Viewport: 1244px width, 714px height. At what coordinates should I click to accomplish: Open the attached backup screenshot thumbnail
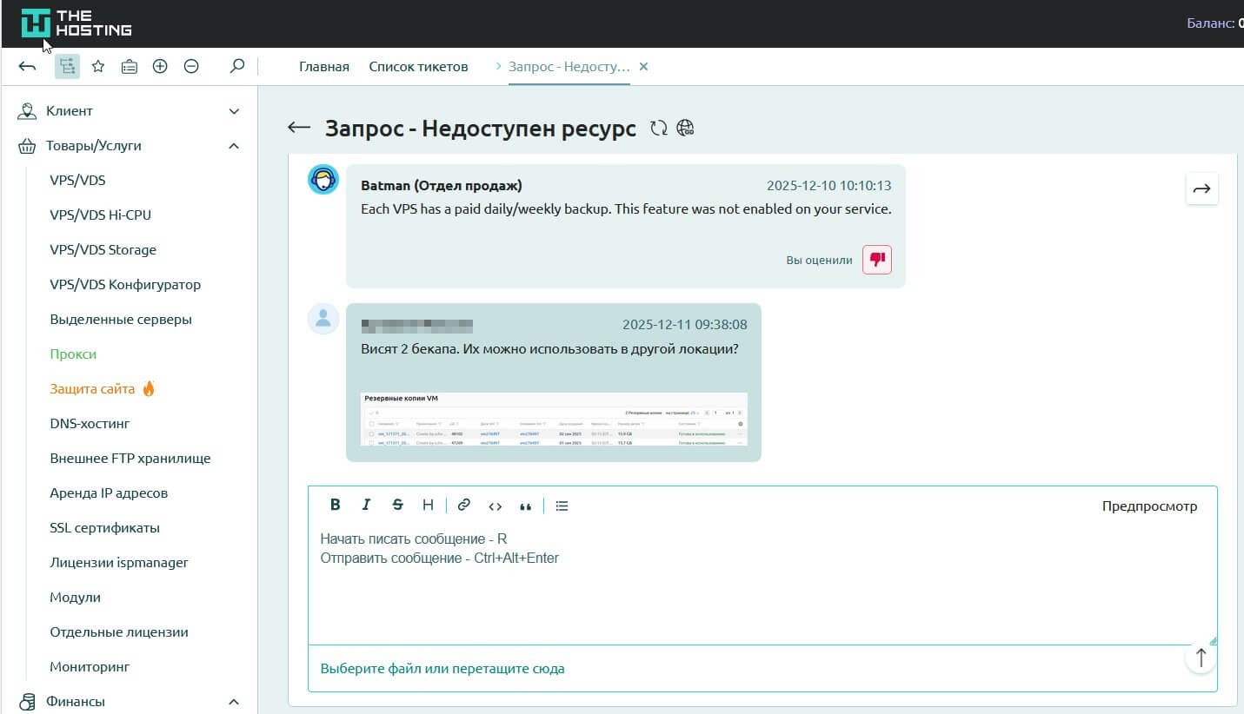pyautogui.click(x=554, y=419)
